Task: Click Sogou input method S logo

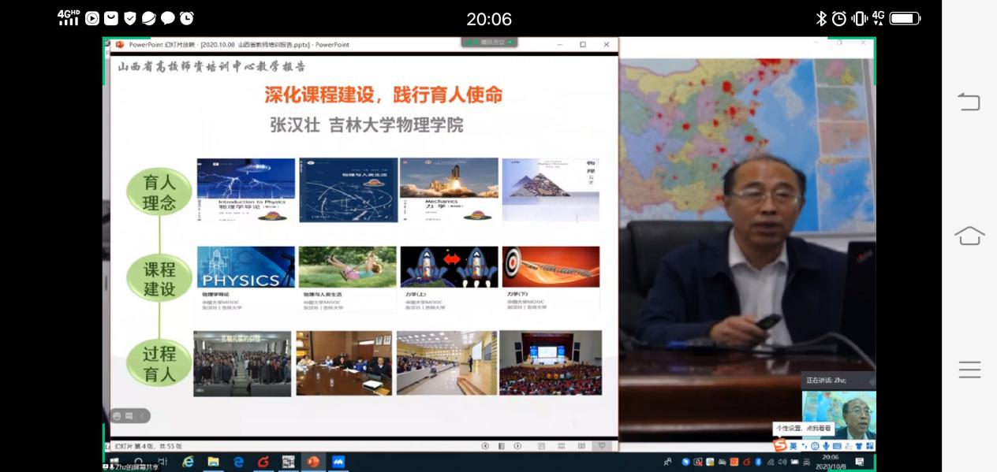Action: pos(780,446)
